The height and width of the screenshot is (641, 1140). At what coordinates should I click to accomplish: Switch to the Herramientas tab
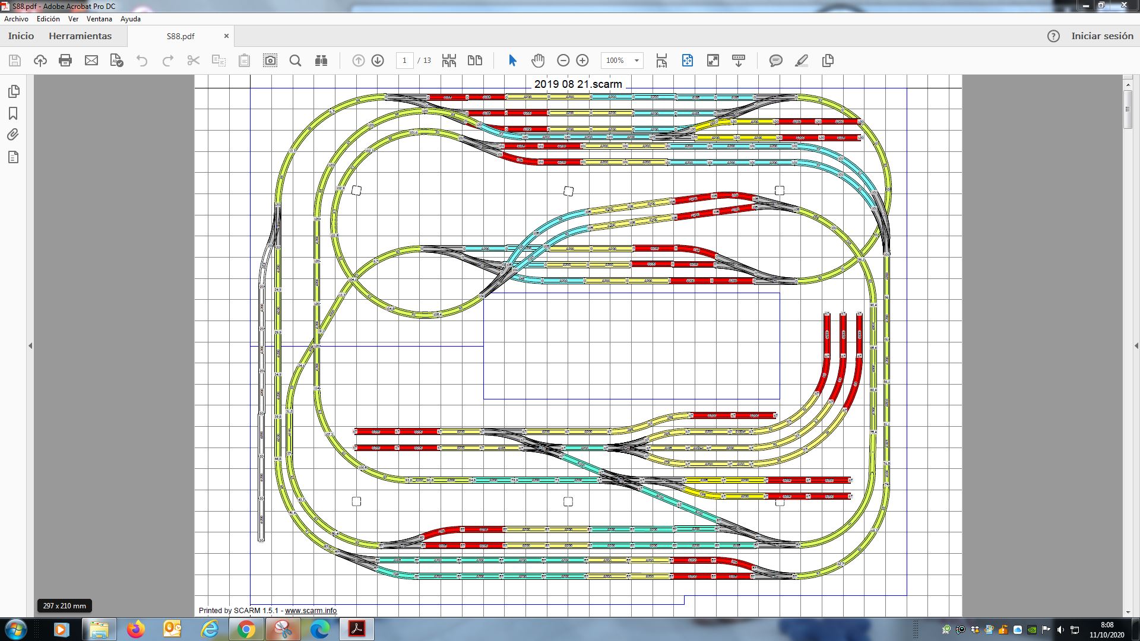pos(80,36)
